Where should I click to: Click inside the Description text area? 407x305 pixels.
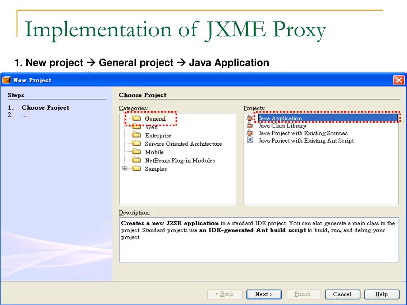[x=259, y=239]
